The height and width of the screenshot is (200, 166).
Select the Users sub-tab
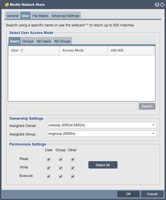point(15,41)
